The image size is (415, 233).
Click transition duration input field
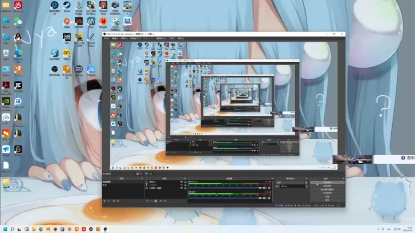click(293, 186)
